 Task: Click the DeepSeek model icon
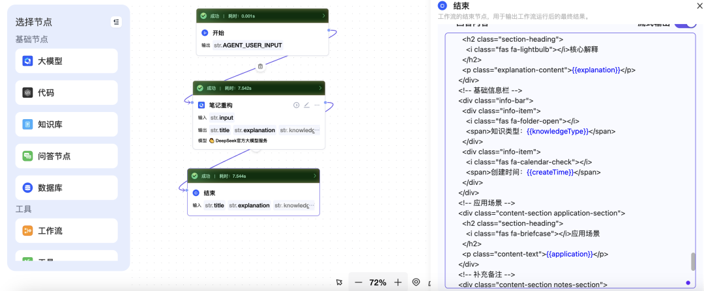pyautogui.click(x=211, y=141)
